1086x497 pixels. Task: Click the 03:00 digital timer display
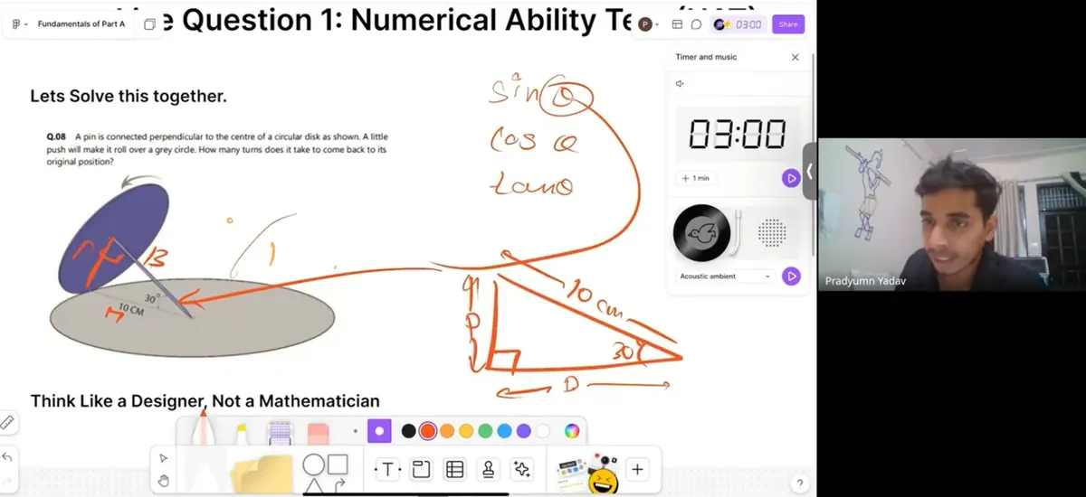click(738, 135)
